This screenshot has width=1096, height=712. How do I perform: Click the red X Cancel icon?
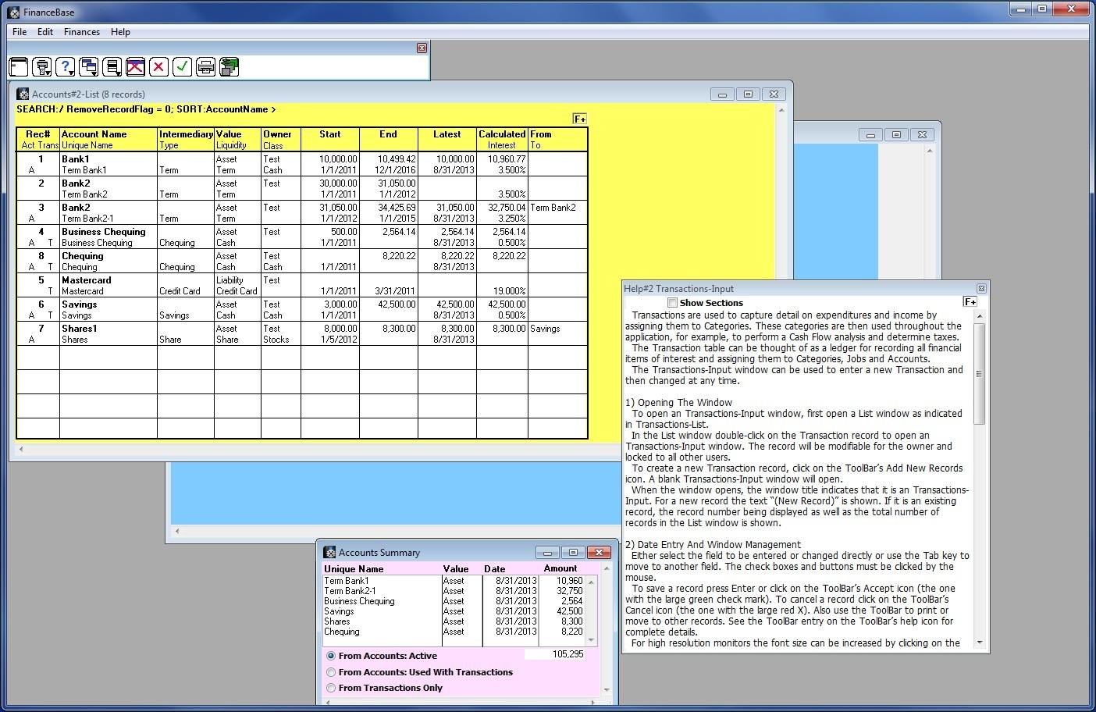158,67
